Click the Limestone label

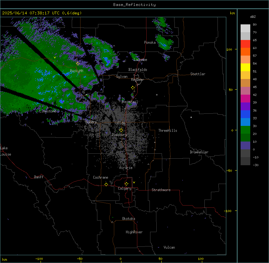coord(48,111)
